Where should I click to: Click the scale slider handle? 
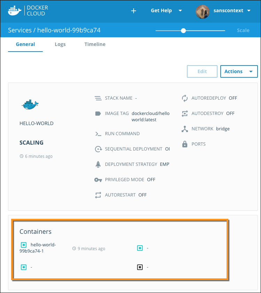click(183, 31)
